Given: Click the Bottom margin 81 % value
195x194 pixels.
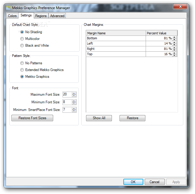Looking at the screenshot, I should click(x=168, y=38).
